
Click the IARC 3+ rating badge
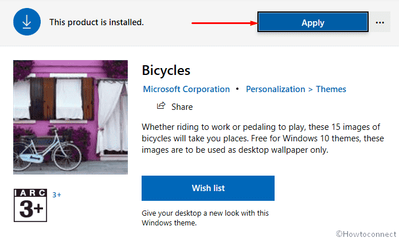[x=30, y=204]
